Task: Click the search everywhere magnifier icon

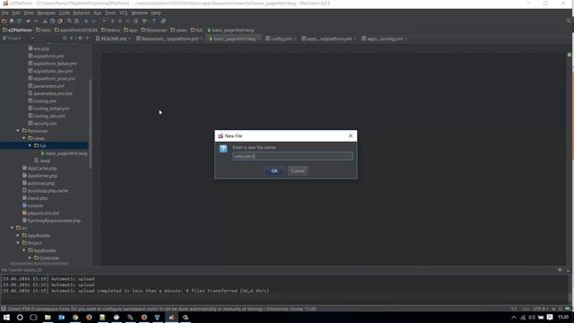Action: (x=568, y=21)
